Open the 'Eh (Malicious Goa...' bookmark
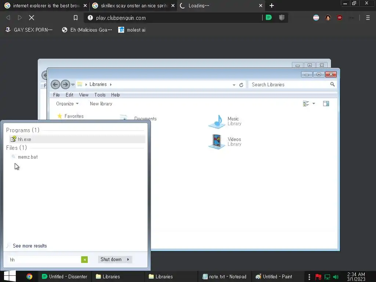Image resolution: width=376 pixels, height=282 pixels. click(x=87, y=30)
